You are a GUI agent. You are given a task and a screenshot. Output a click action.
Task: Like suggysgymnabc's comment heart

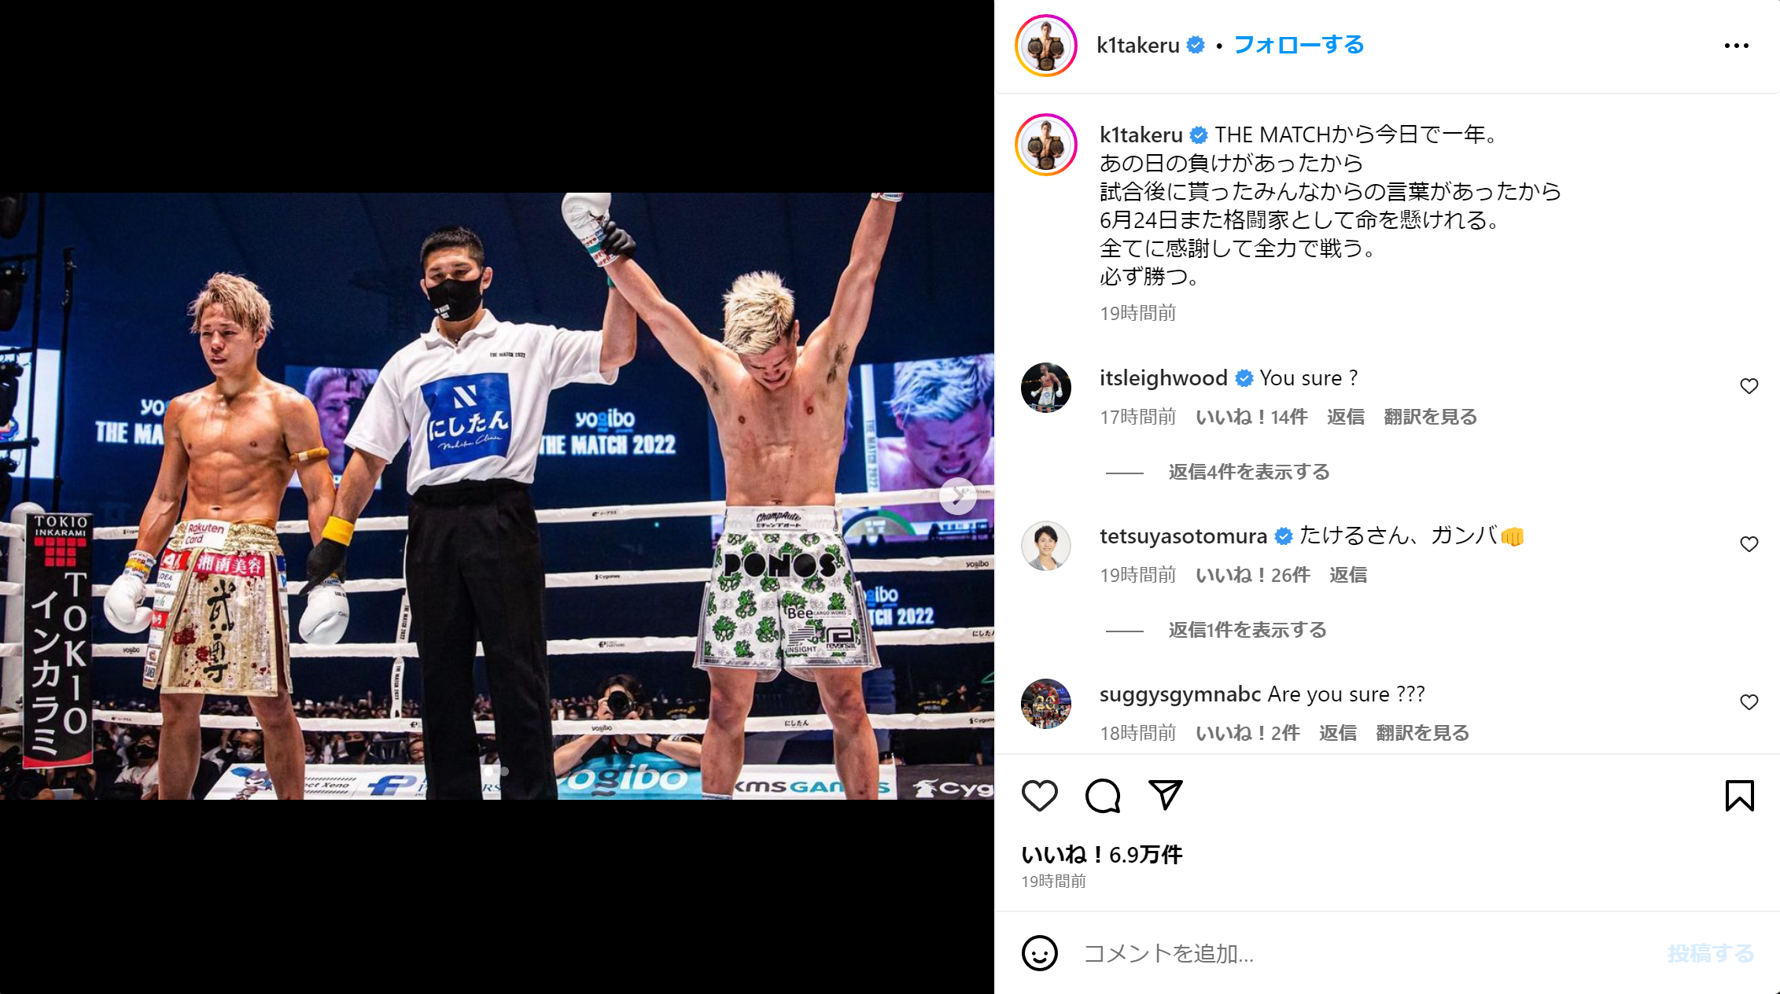click(x=1749, y=702)
